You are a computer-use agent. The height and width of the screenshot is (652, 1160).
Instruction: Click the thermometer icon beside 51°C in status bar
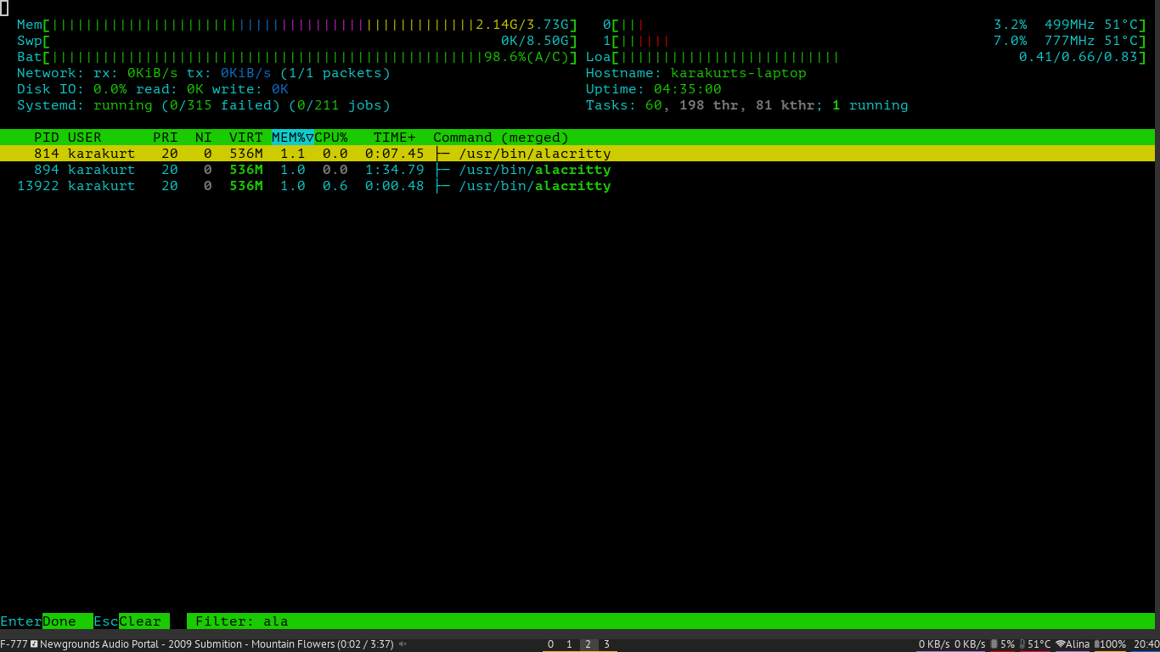(1022, 644)
